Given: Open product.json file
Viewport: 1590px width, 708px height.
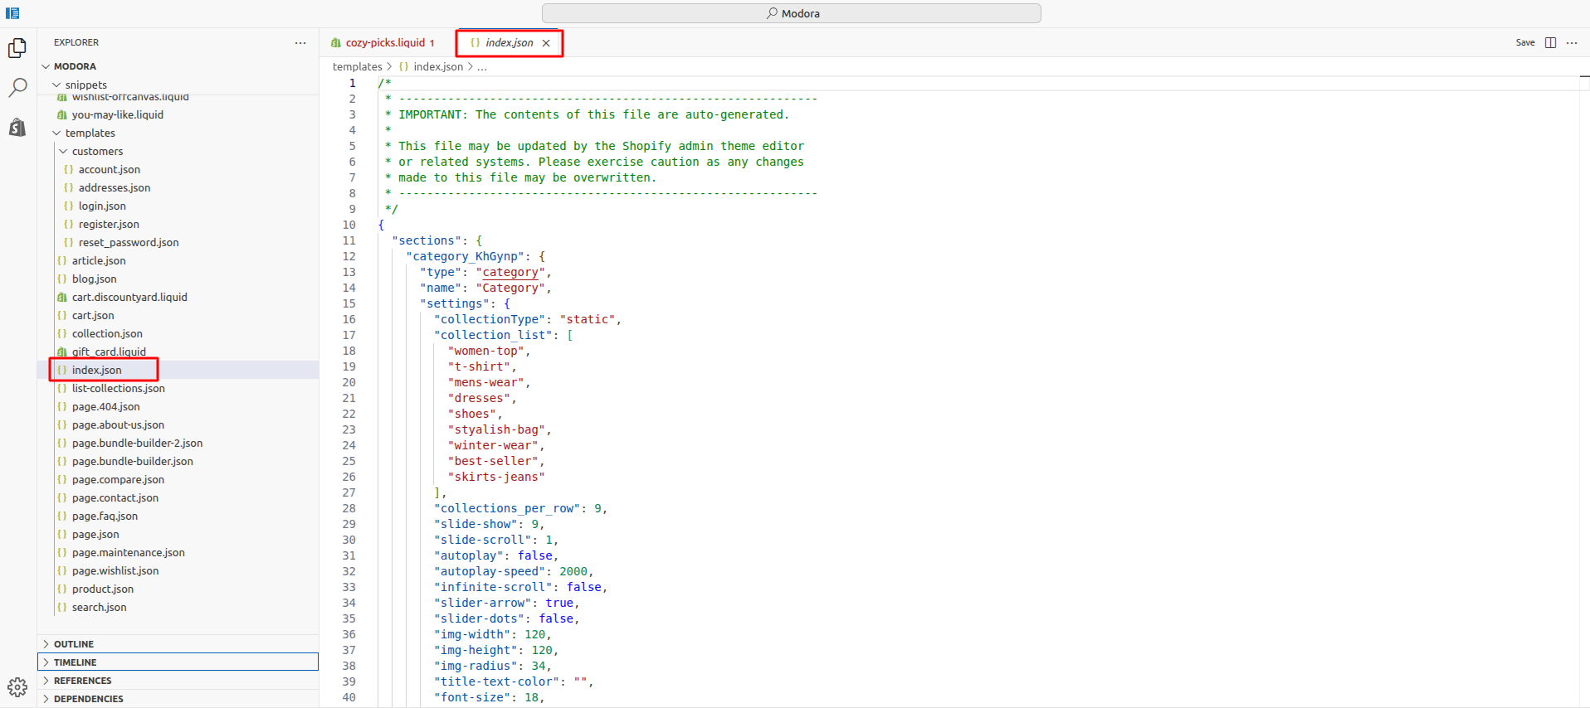Looking at the screenshot, I should [178, 589].
